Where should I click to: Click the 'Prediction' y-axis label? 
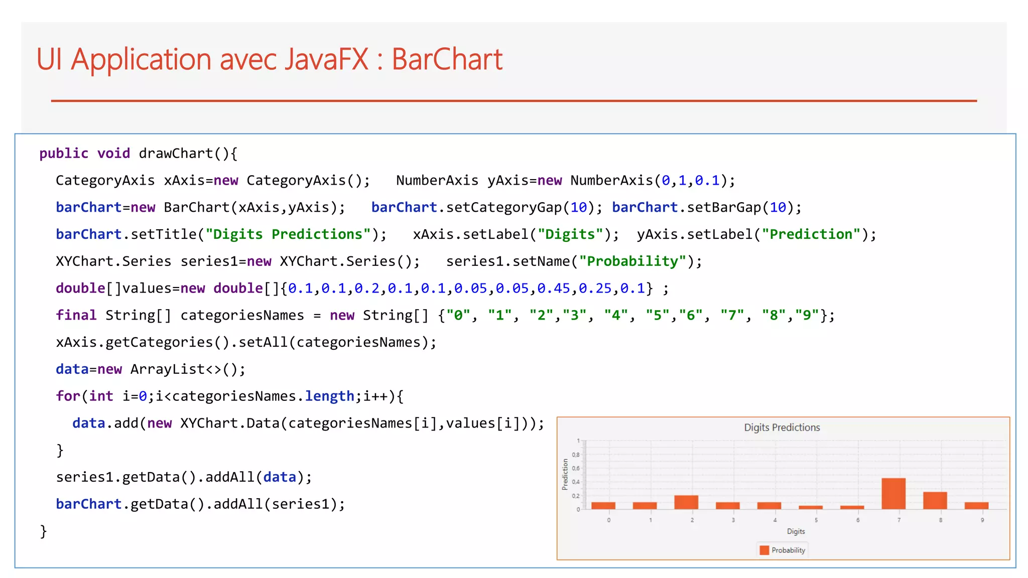[x=565, y=475]
